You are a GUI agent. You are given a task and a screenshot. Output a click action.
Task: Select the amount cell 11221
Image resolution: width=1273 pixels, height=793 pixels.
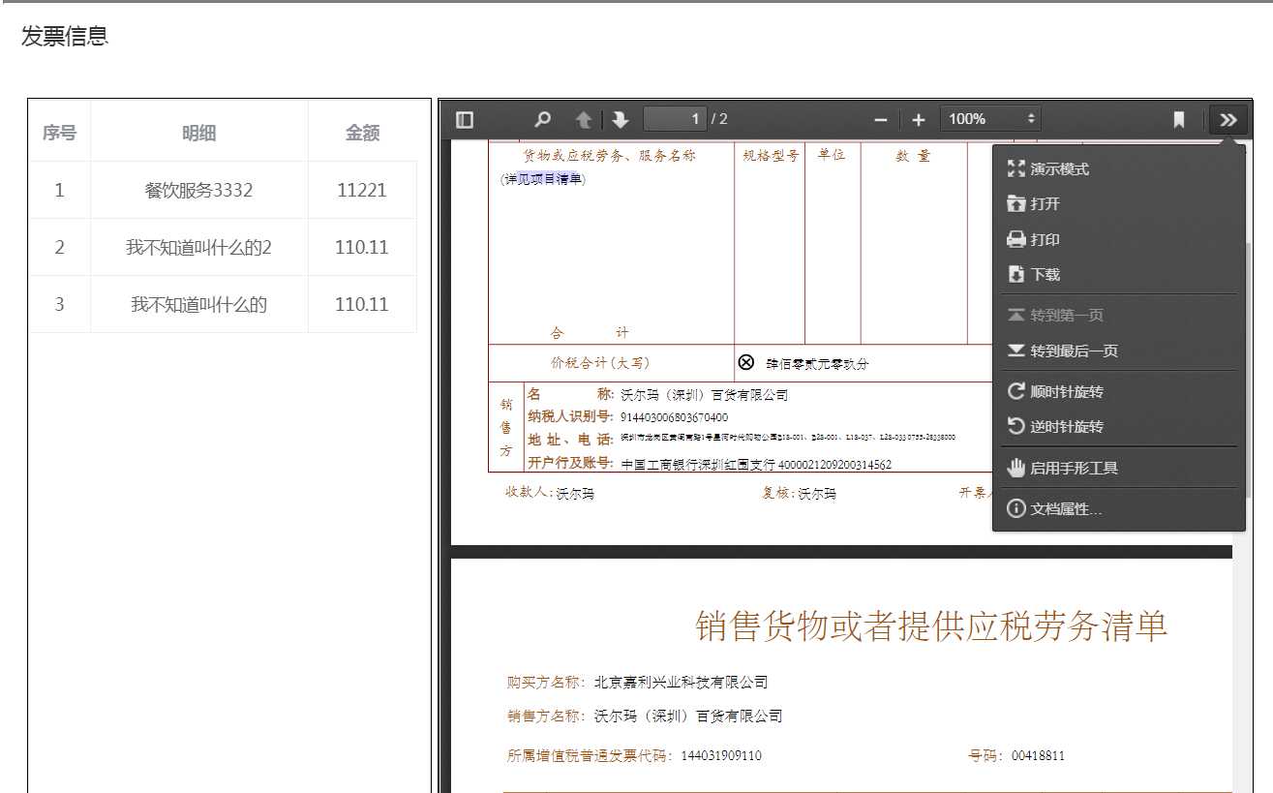click(363, 190)
